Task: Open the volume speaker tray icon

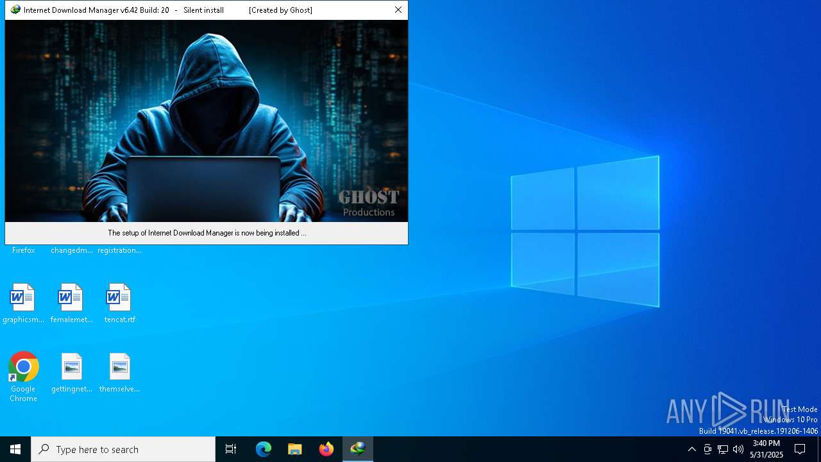Action: point(738,449)
